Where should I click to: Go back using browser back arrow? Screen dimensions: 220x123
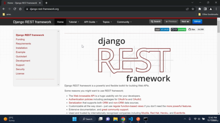pyautogui.click(x=4, y=9)
